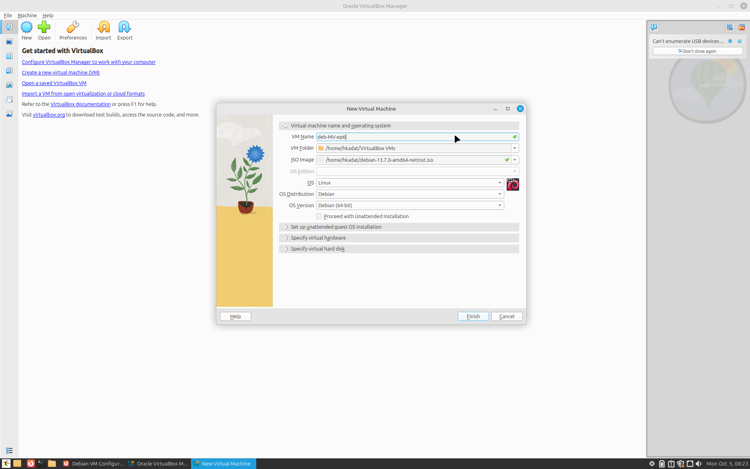Viewport: 750px width, 469px height.
Task: Click the notification sort order icon
Action: [729, 27]
